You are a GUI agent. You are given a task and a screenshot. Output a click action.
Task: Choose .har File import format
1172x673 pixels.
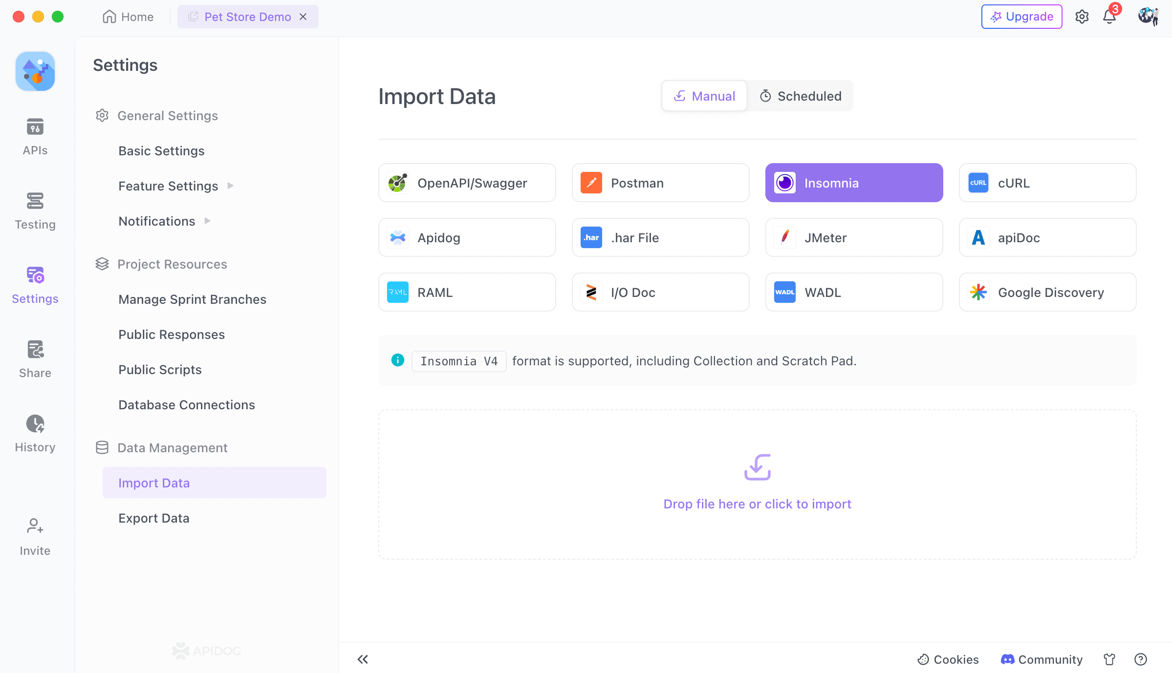[x=660, y=237]
